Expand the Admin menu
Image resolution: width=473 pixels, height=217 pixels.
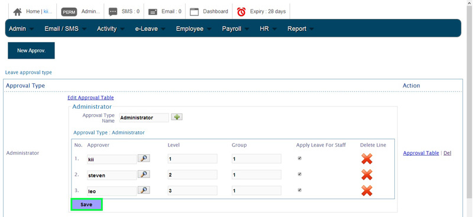[x=21, y=28]
